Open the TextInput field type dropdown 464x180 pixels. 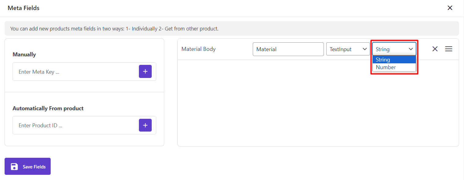(x=348, y=49)
